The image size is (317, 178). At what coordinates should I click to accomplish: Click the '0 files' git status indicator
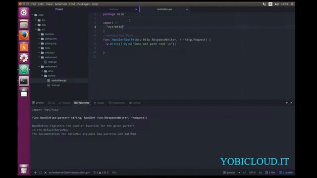270,173
